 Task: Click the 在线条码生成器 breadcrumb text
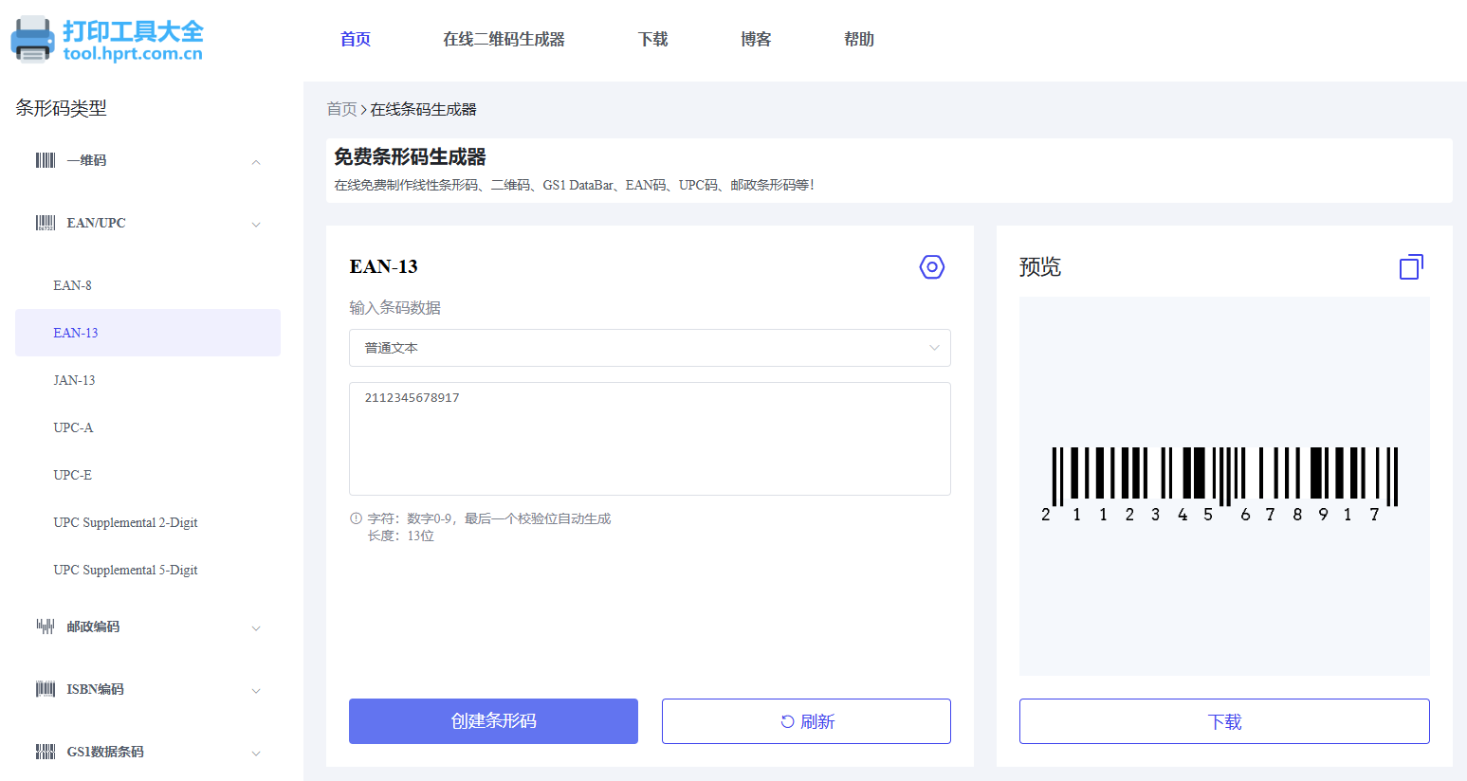click(x=423, y=109)
